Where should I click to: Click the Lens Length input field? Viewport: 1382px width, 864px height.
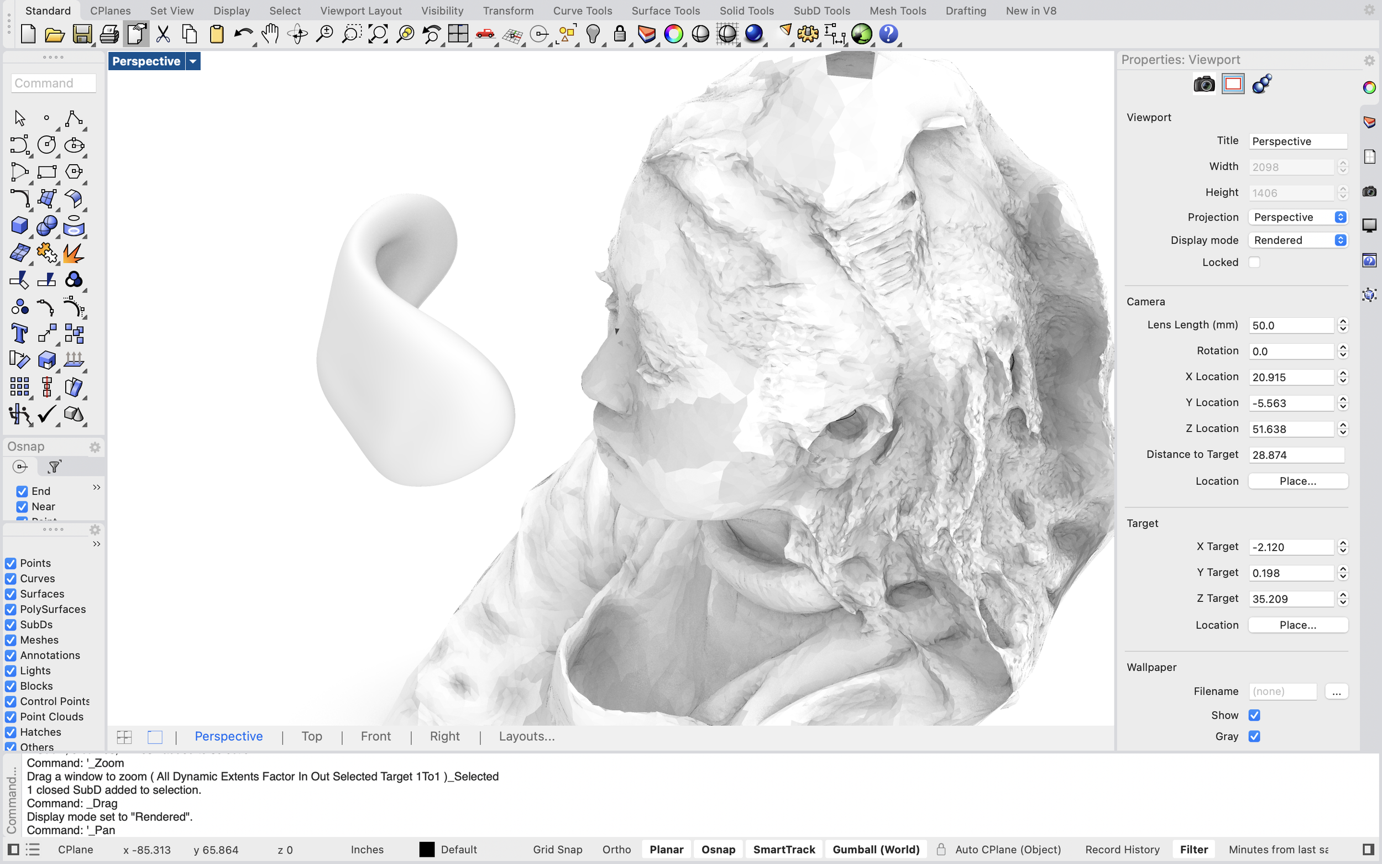pos(1291,325)
